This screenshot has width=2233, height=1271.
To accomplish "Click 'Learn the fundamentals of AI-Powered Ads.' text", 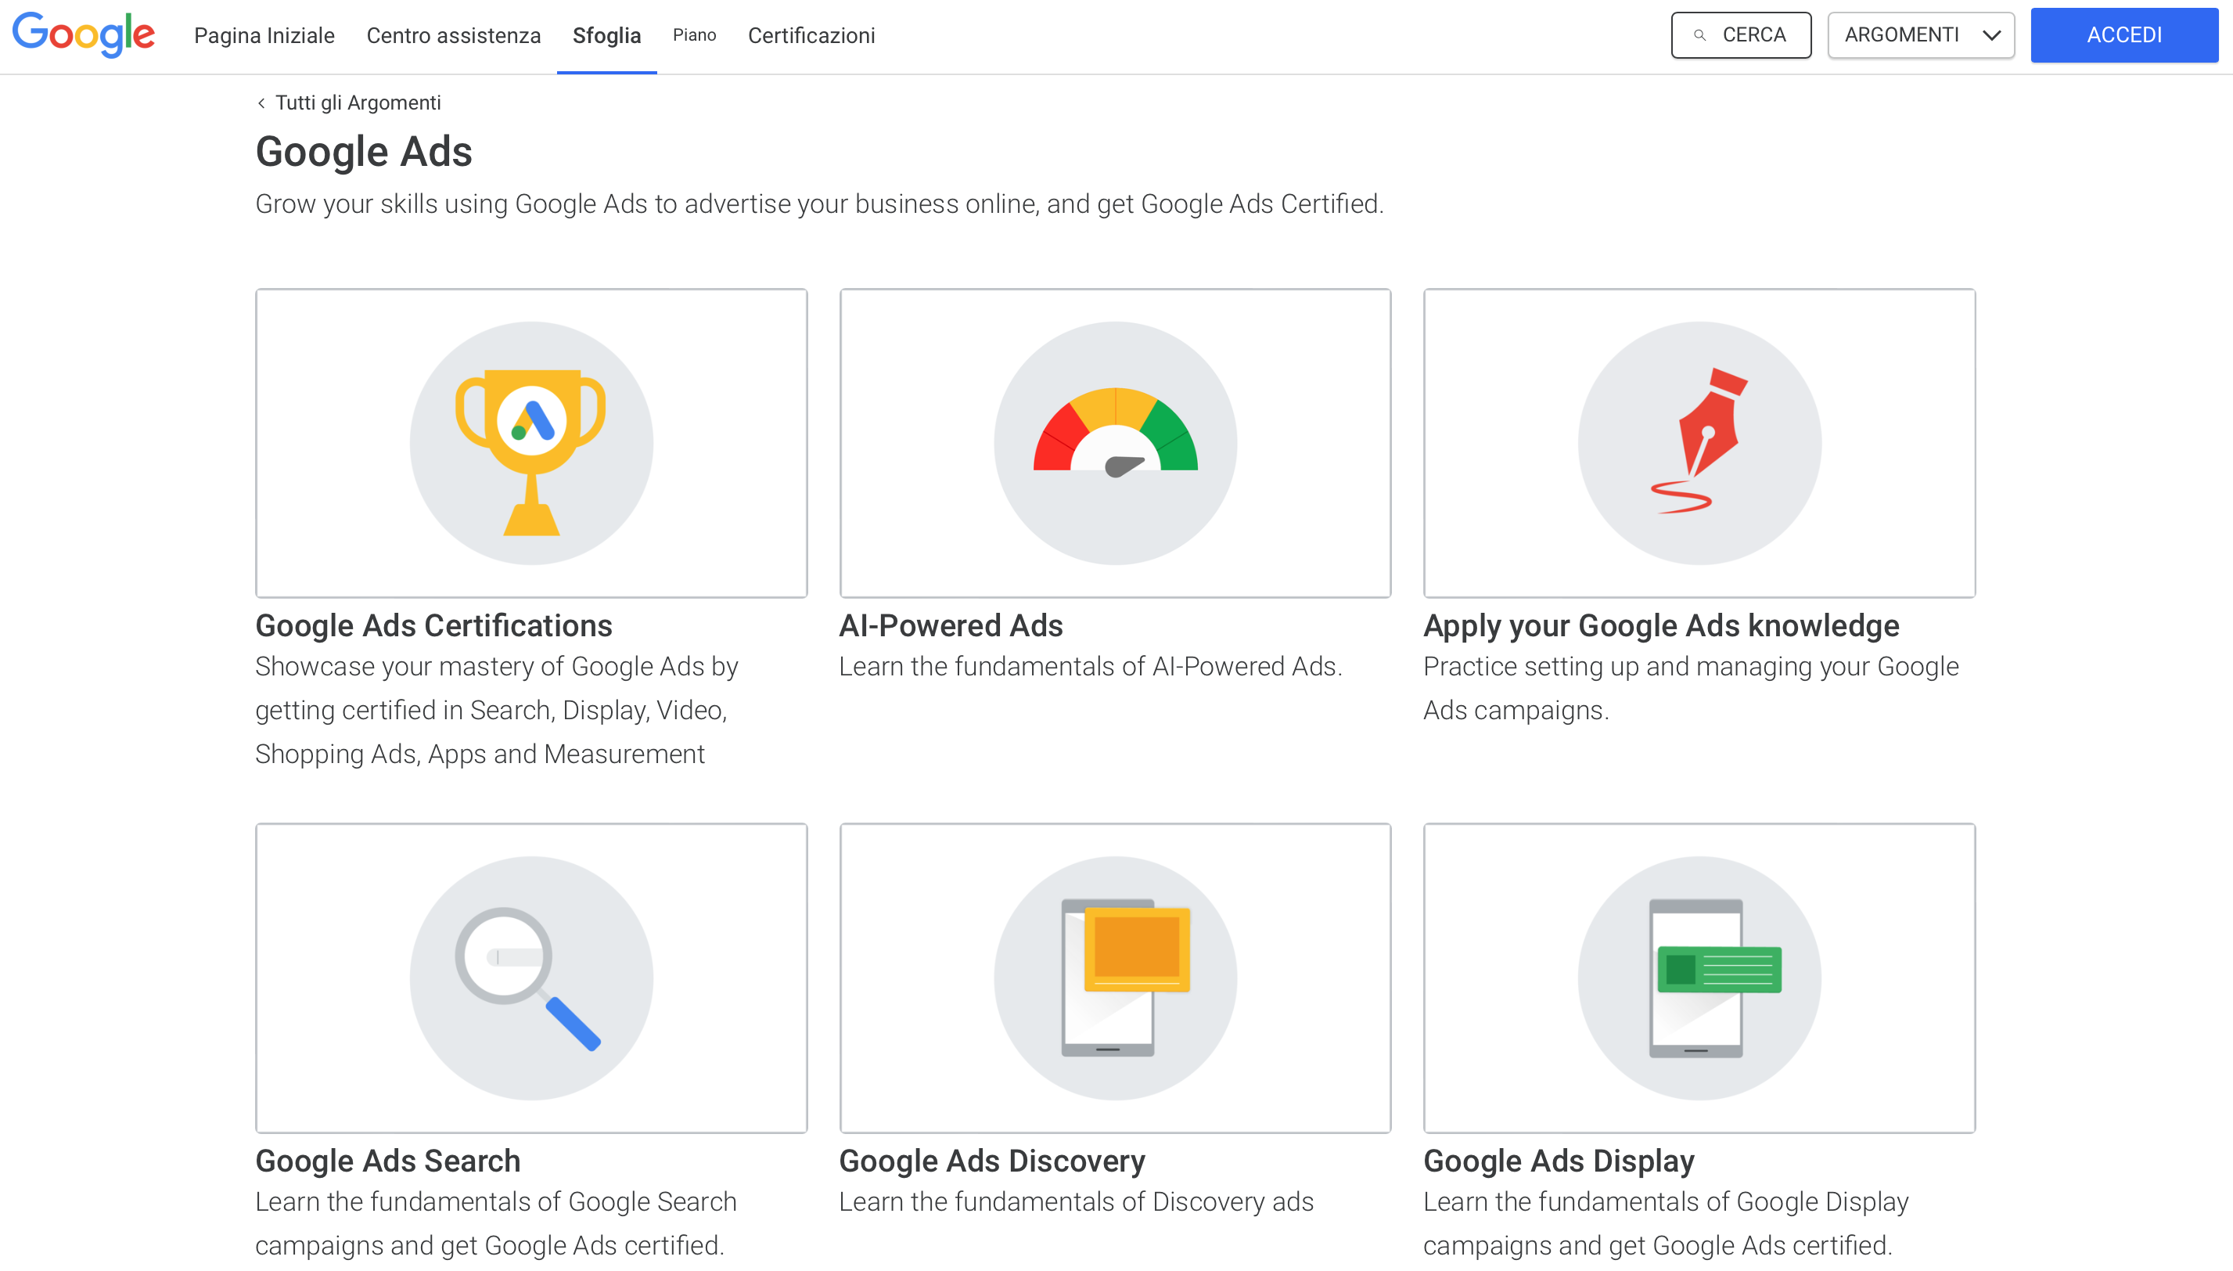I will pos(1091,667).
